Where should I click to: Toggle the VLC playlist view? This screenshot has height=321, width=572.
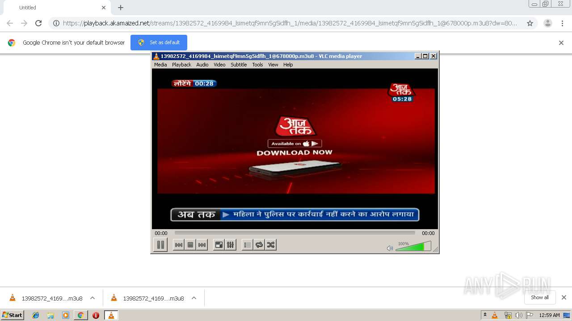[x=247, y=245]
